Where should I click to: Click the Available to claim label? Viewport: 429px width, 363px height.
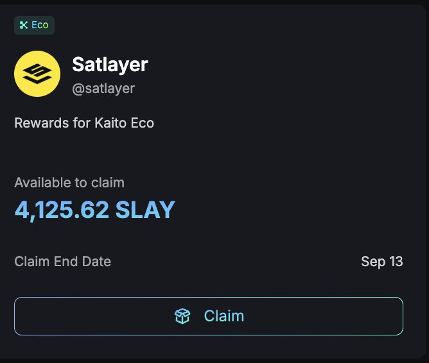69,183
